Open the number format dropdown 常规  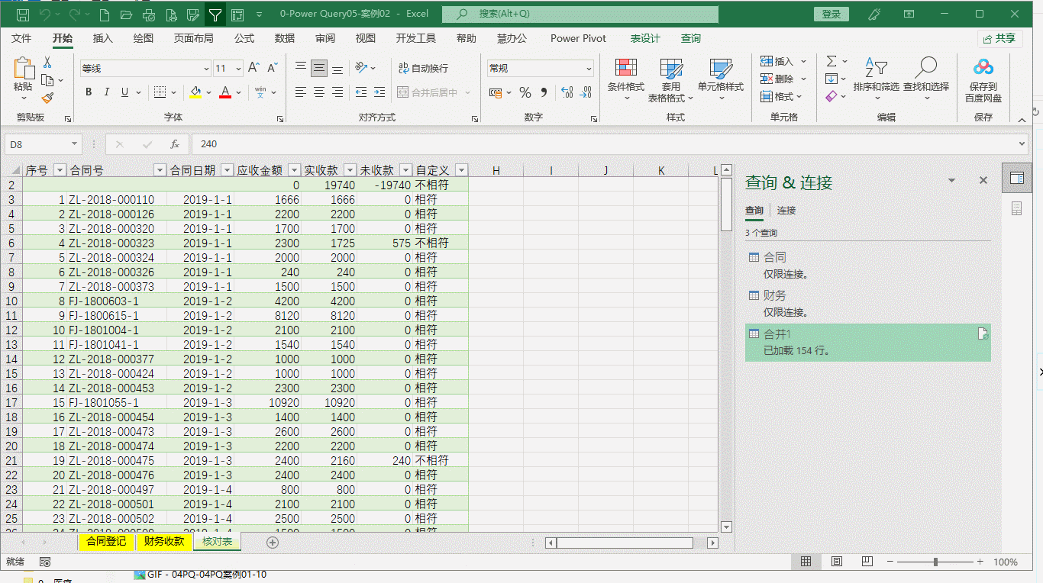point(589,69)
